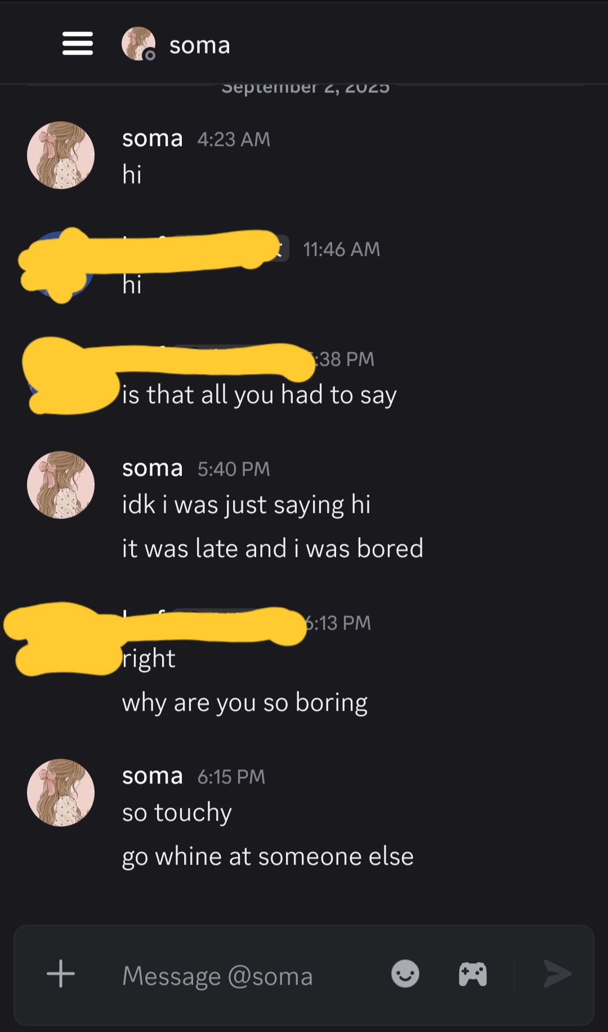The image size is (608, 1032).
Task: Tap the soma username at 4:23 AM
Action: click(153, 139)
